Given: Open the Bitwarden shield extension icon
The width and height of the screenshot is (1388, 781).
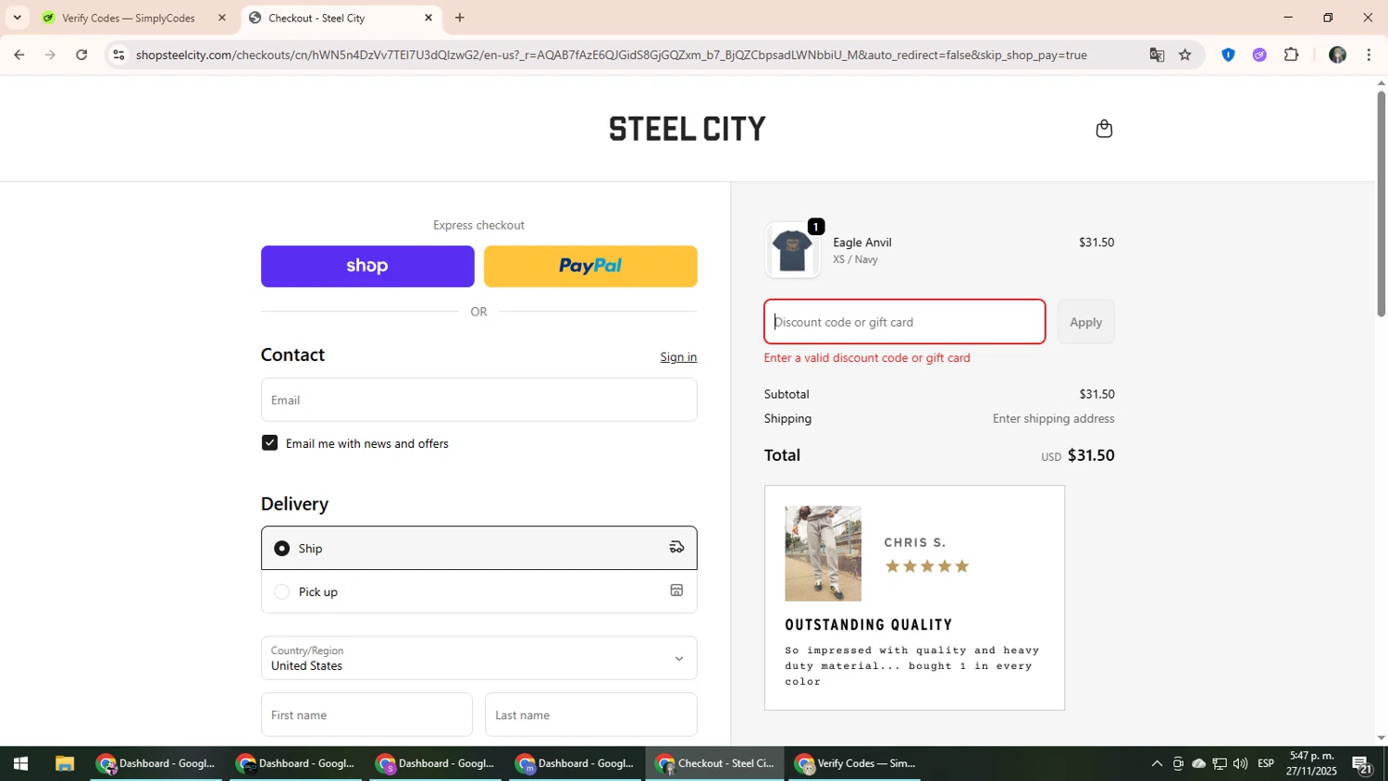Looking at the screenshot, I should click(1228, 55).
